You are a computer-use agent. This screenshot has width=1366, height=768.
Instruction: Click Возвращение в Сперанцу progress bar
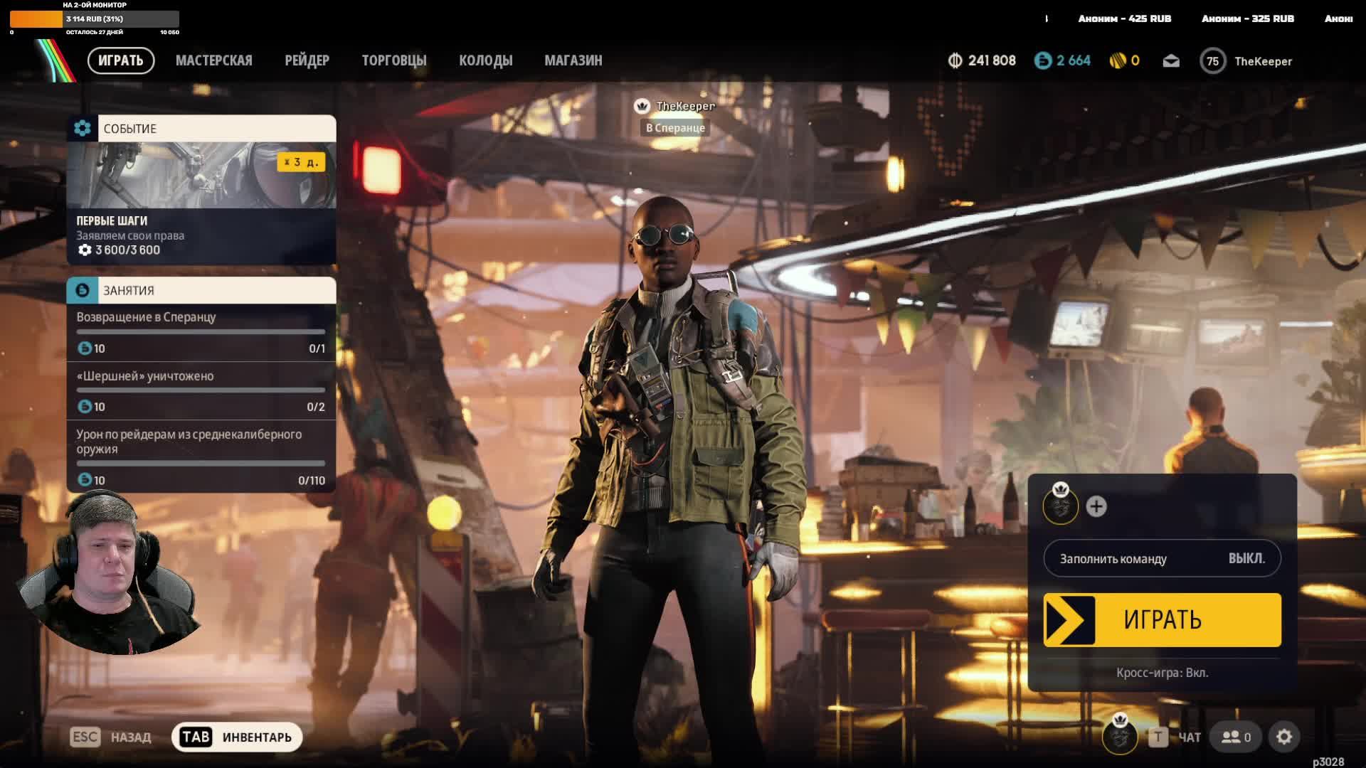pos(201,331)
